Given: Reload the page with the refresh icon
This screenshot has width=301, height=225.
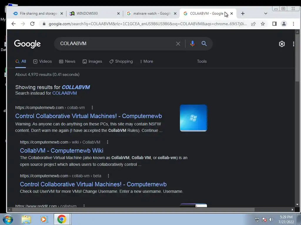Looking at the screenshot, I should [x=32, y=24].
